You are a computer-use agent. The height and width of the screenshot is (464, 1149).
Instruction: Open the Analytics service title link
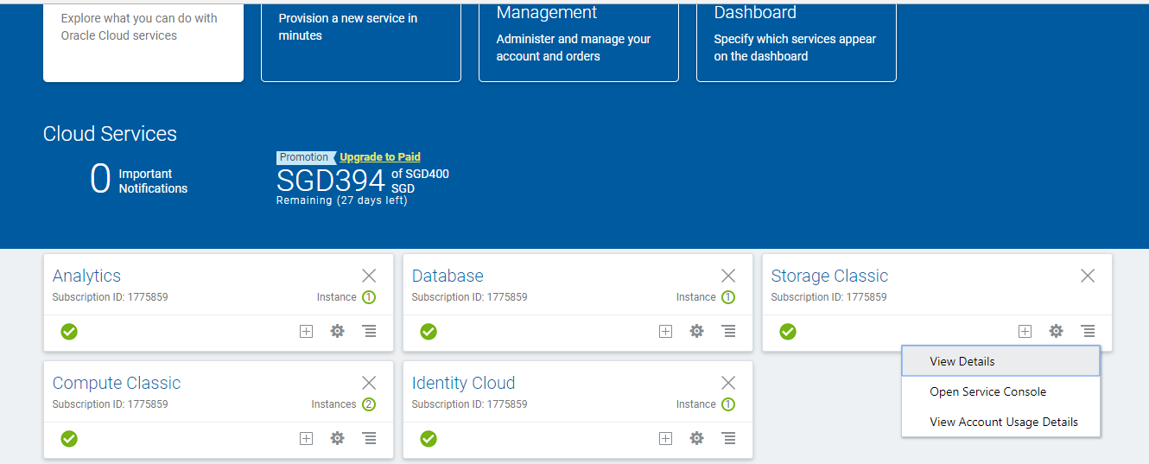(86, 276)
